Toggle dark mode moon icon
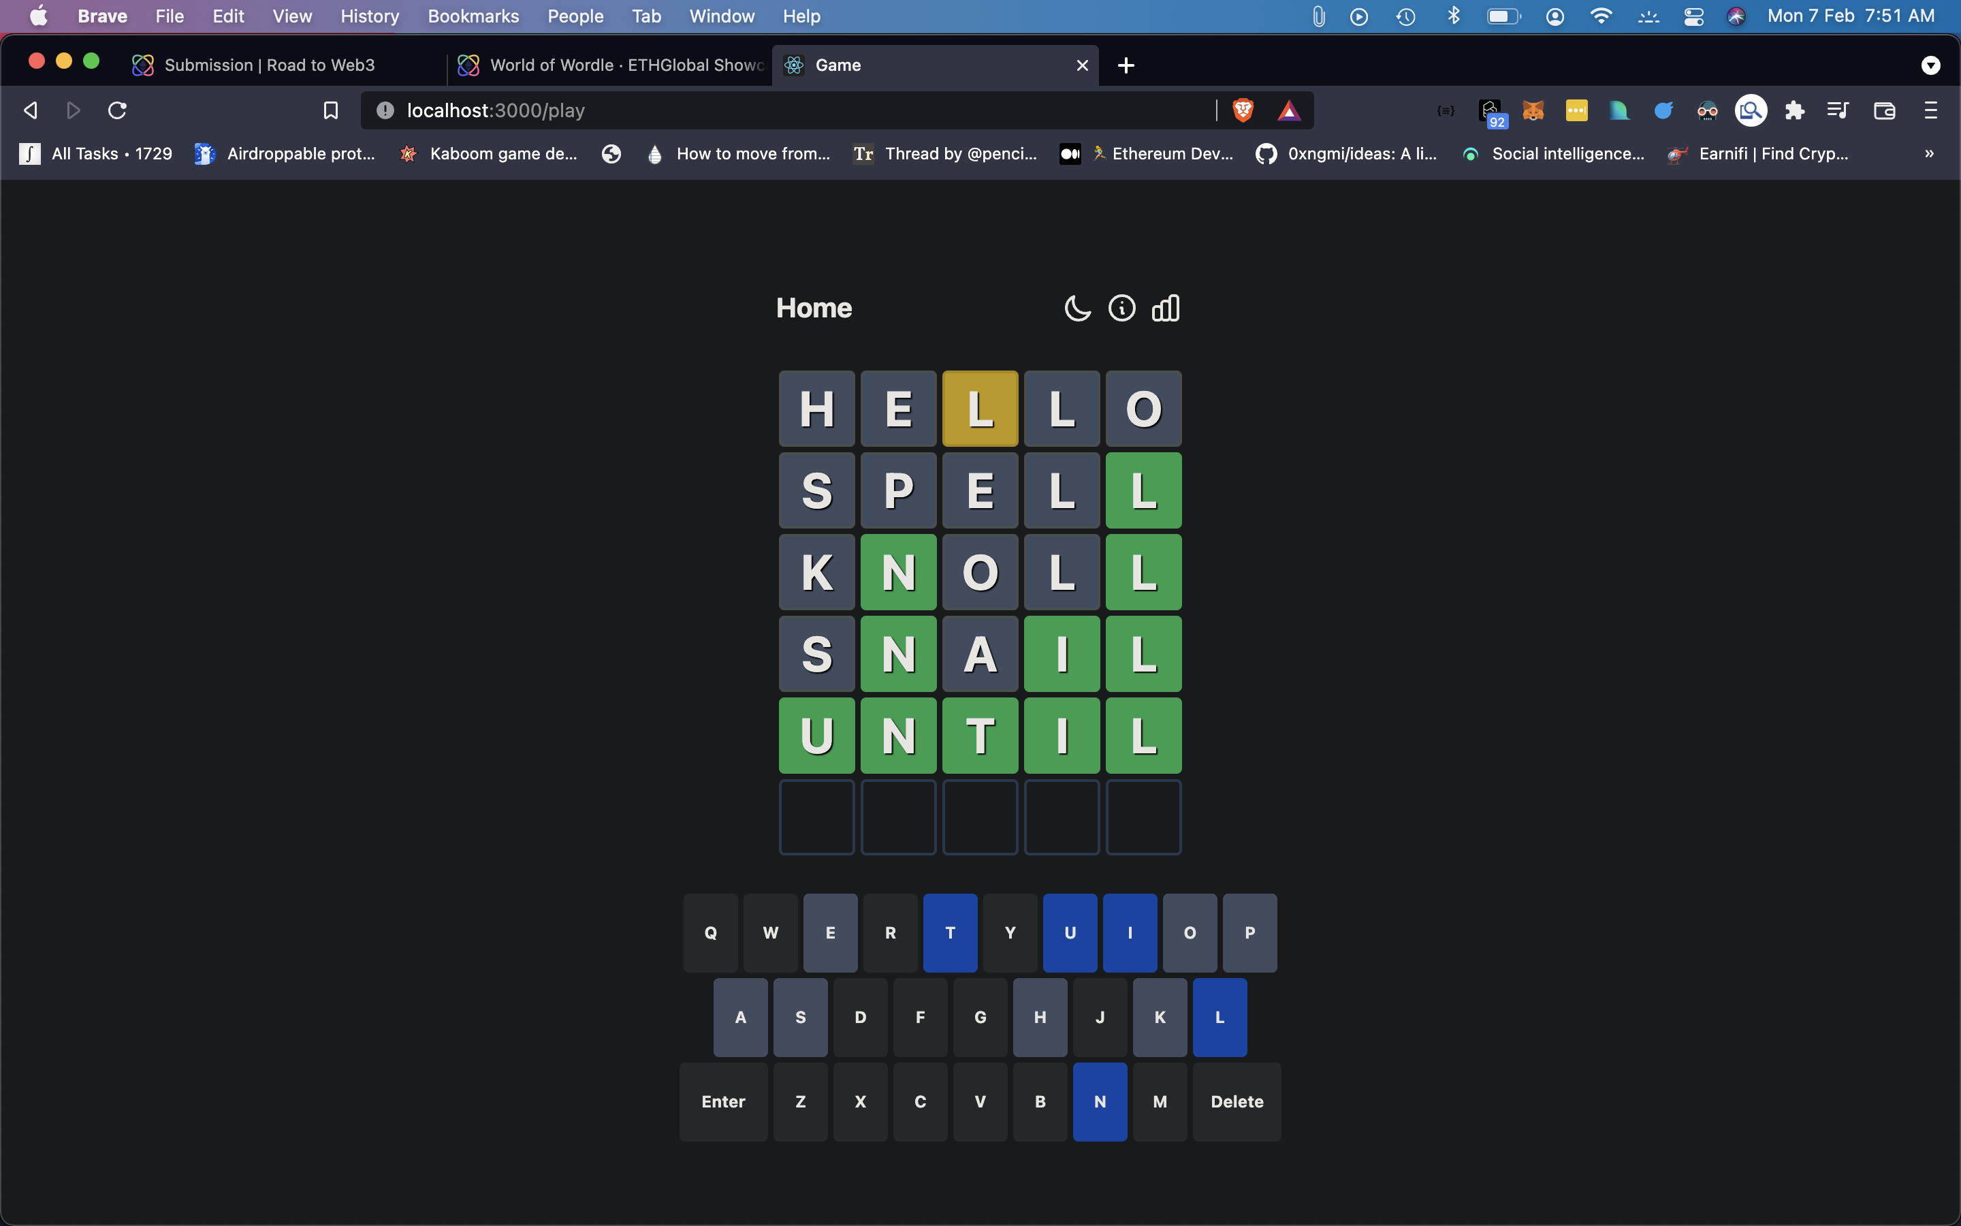1961x1226 pixels. (x=1077, y=308)
